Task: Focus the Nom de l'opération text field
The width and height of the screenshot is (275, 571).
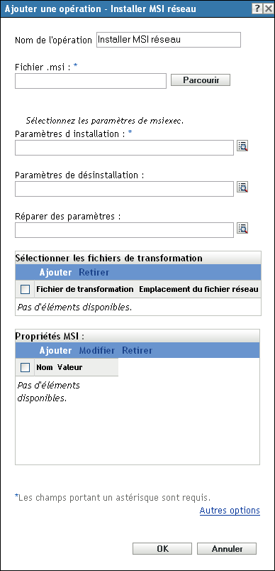Action: [169, 40]
